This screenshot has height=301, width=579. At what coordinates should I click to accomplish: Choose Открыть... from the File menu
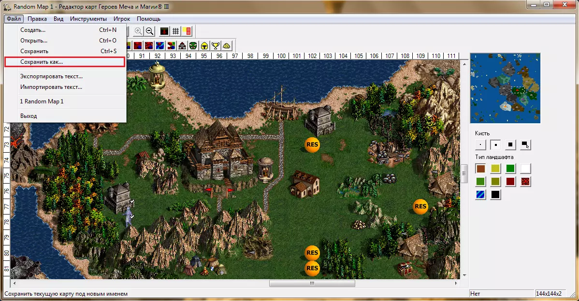tap(65, 41)
